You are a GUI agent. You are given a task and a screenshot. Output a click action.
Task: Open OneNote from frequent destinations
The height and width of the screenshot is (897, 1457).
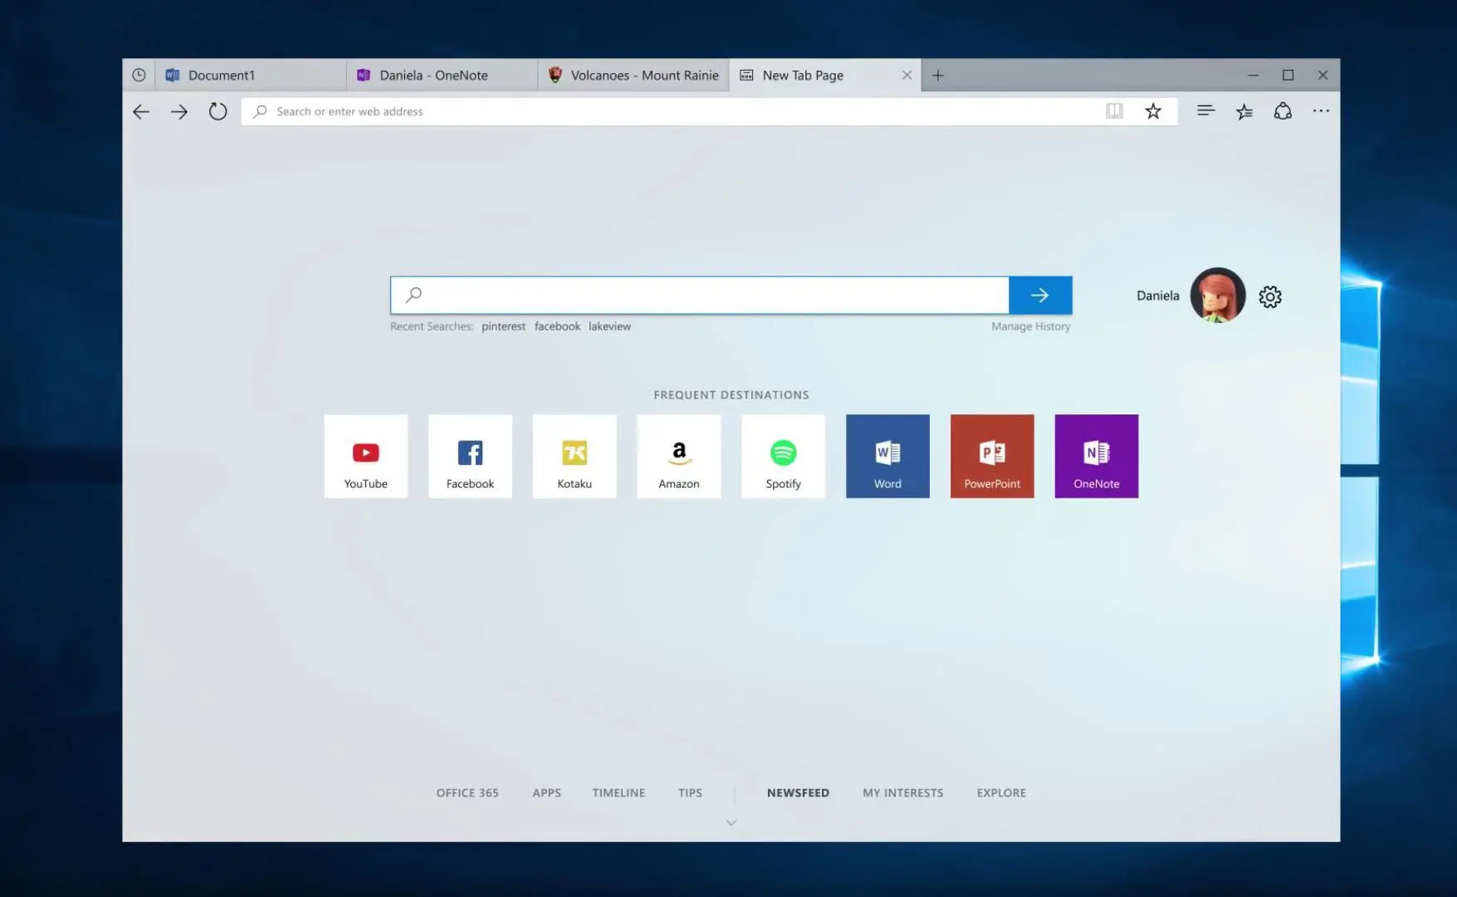1096,456
